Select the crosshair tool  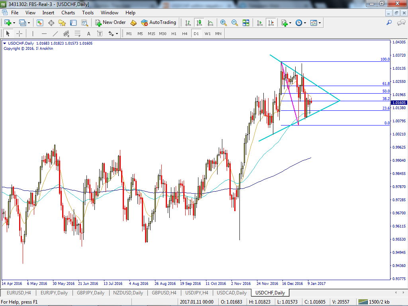tap(19, 33)
